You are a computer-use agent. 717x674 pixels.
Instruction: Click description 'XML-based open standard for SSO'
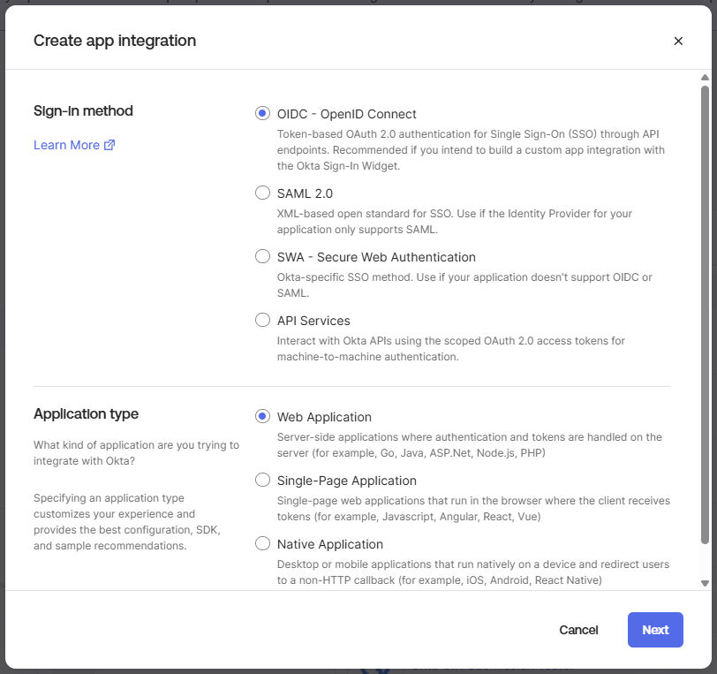tap(454, 222)
